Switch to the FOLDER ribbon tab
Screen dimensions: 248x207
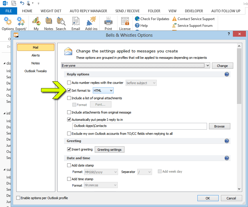coord(154,11)
